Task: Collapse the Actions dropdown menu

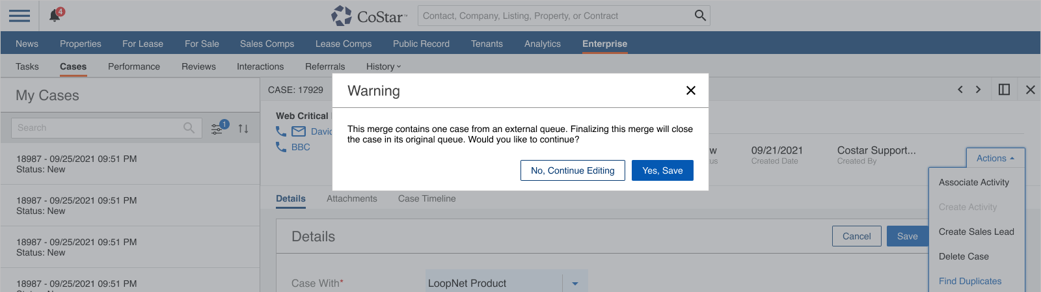Action: 995,158
